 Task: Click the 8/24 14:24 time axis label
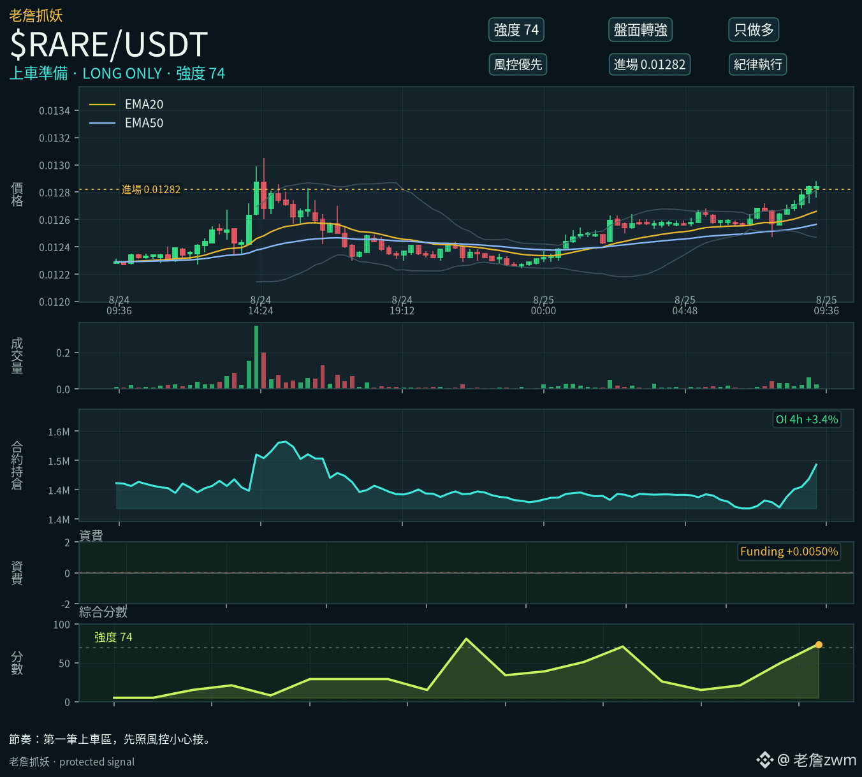(260, 305)
